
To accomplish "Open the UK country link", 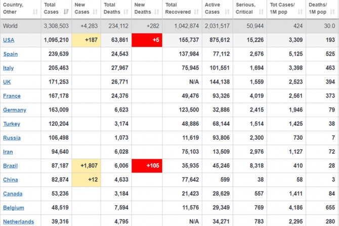I will pos(7,82).
